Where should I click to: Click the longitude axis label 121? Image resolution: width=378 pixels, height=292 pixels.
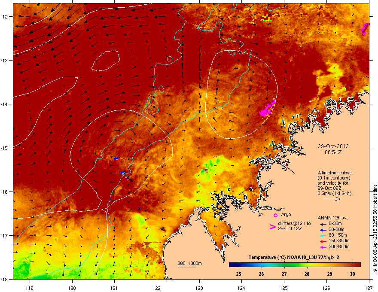click(x=114, y=288)
